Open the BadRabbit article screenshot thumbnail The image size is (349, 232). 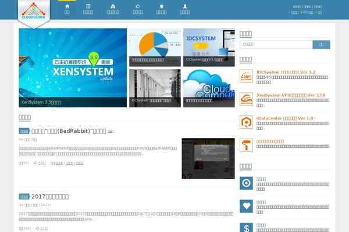(208, 158)
